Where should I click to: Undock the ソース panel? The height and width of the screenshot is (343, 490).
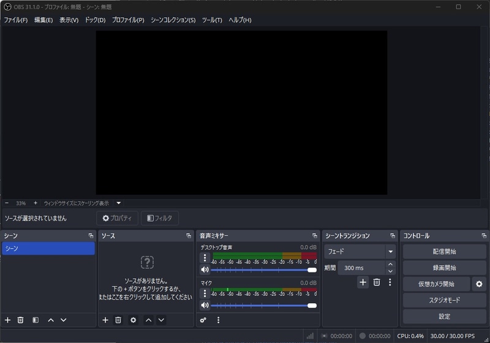189,236
